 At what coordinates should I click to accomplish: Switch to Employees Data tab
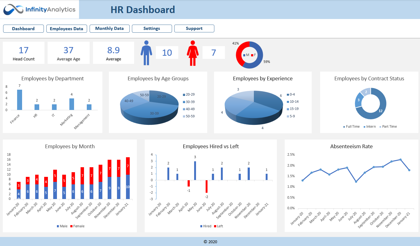click(66, 29)
